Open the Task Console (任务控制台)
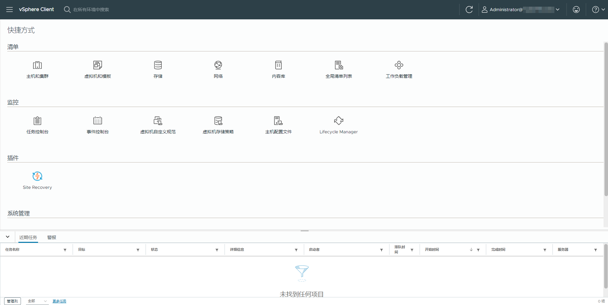Image resolution: width=608 pixels, height=305 pixels. click(x=37, y=125)
